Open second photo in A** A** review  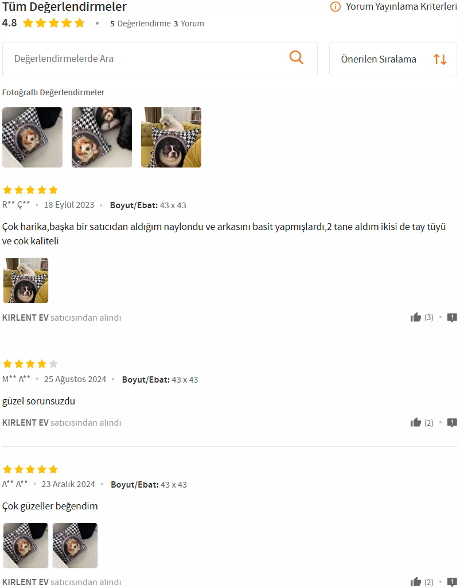pos(75,545)
